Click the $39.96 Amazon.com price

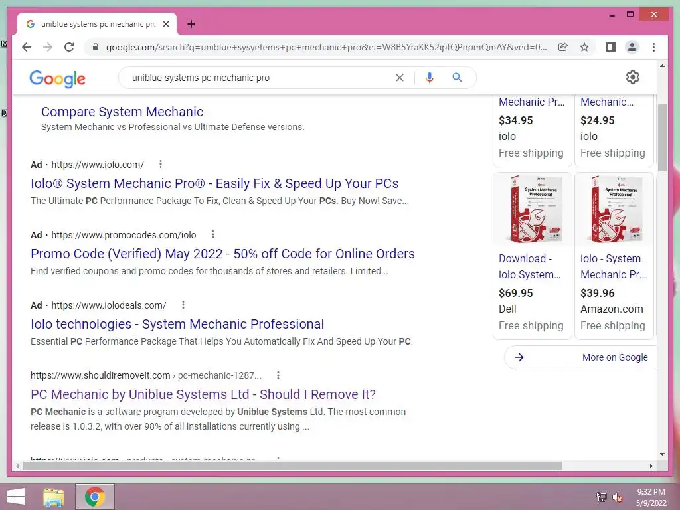tap(598, 293)
